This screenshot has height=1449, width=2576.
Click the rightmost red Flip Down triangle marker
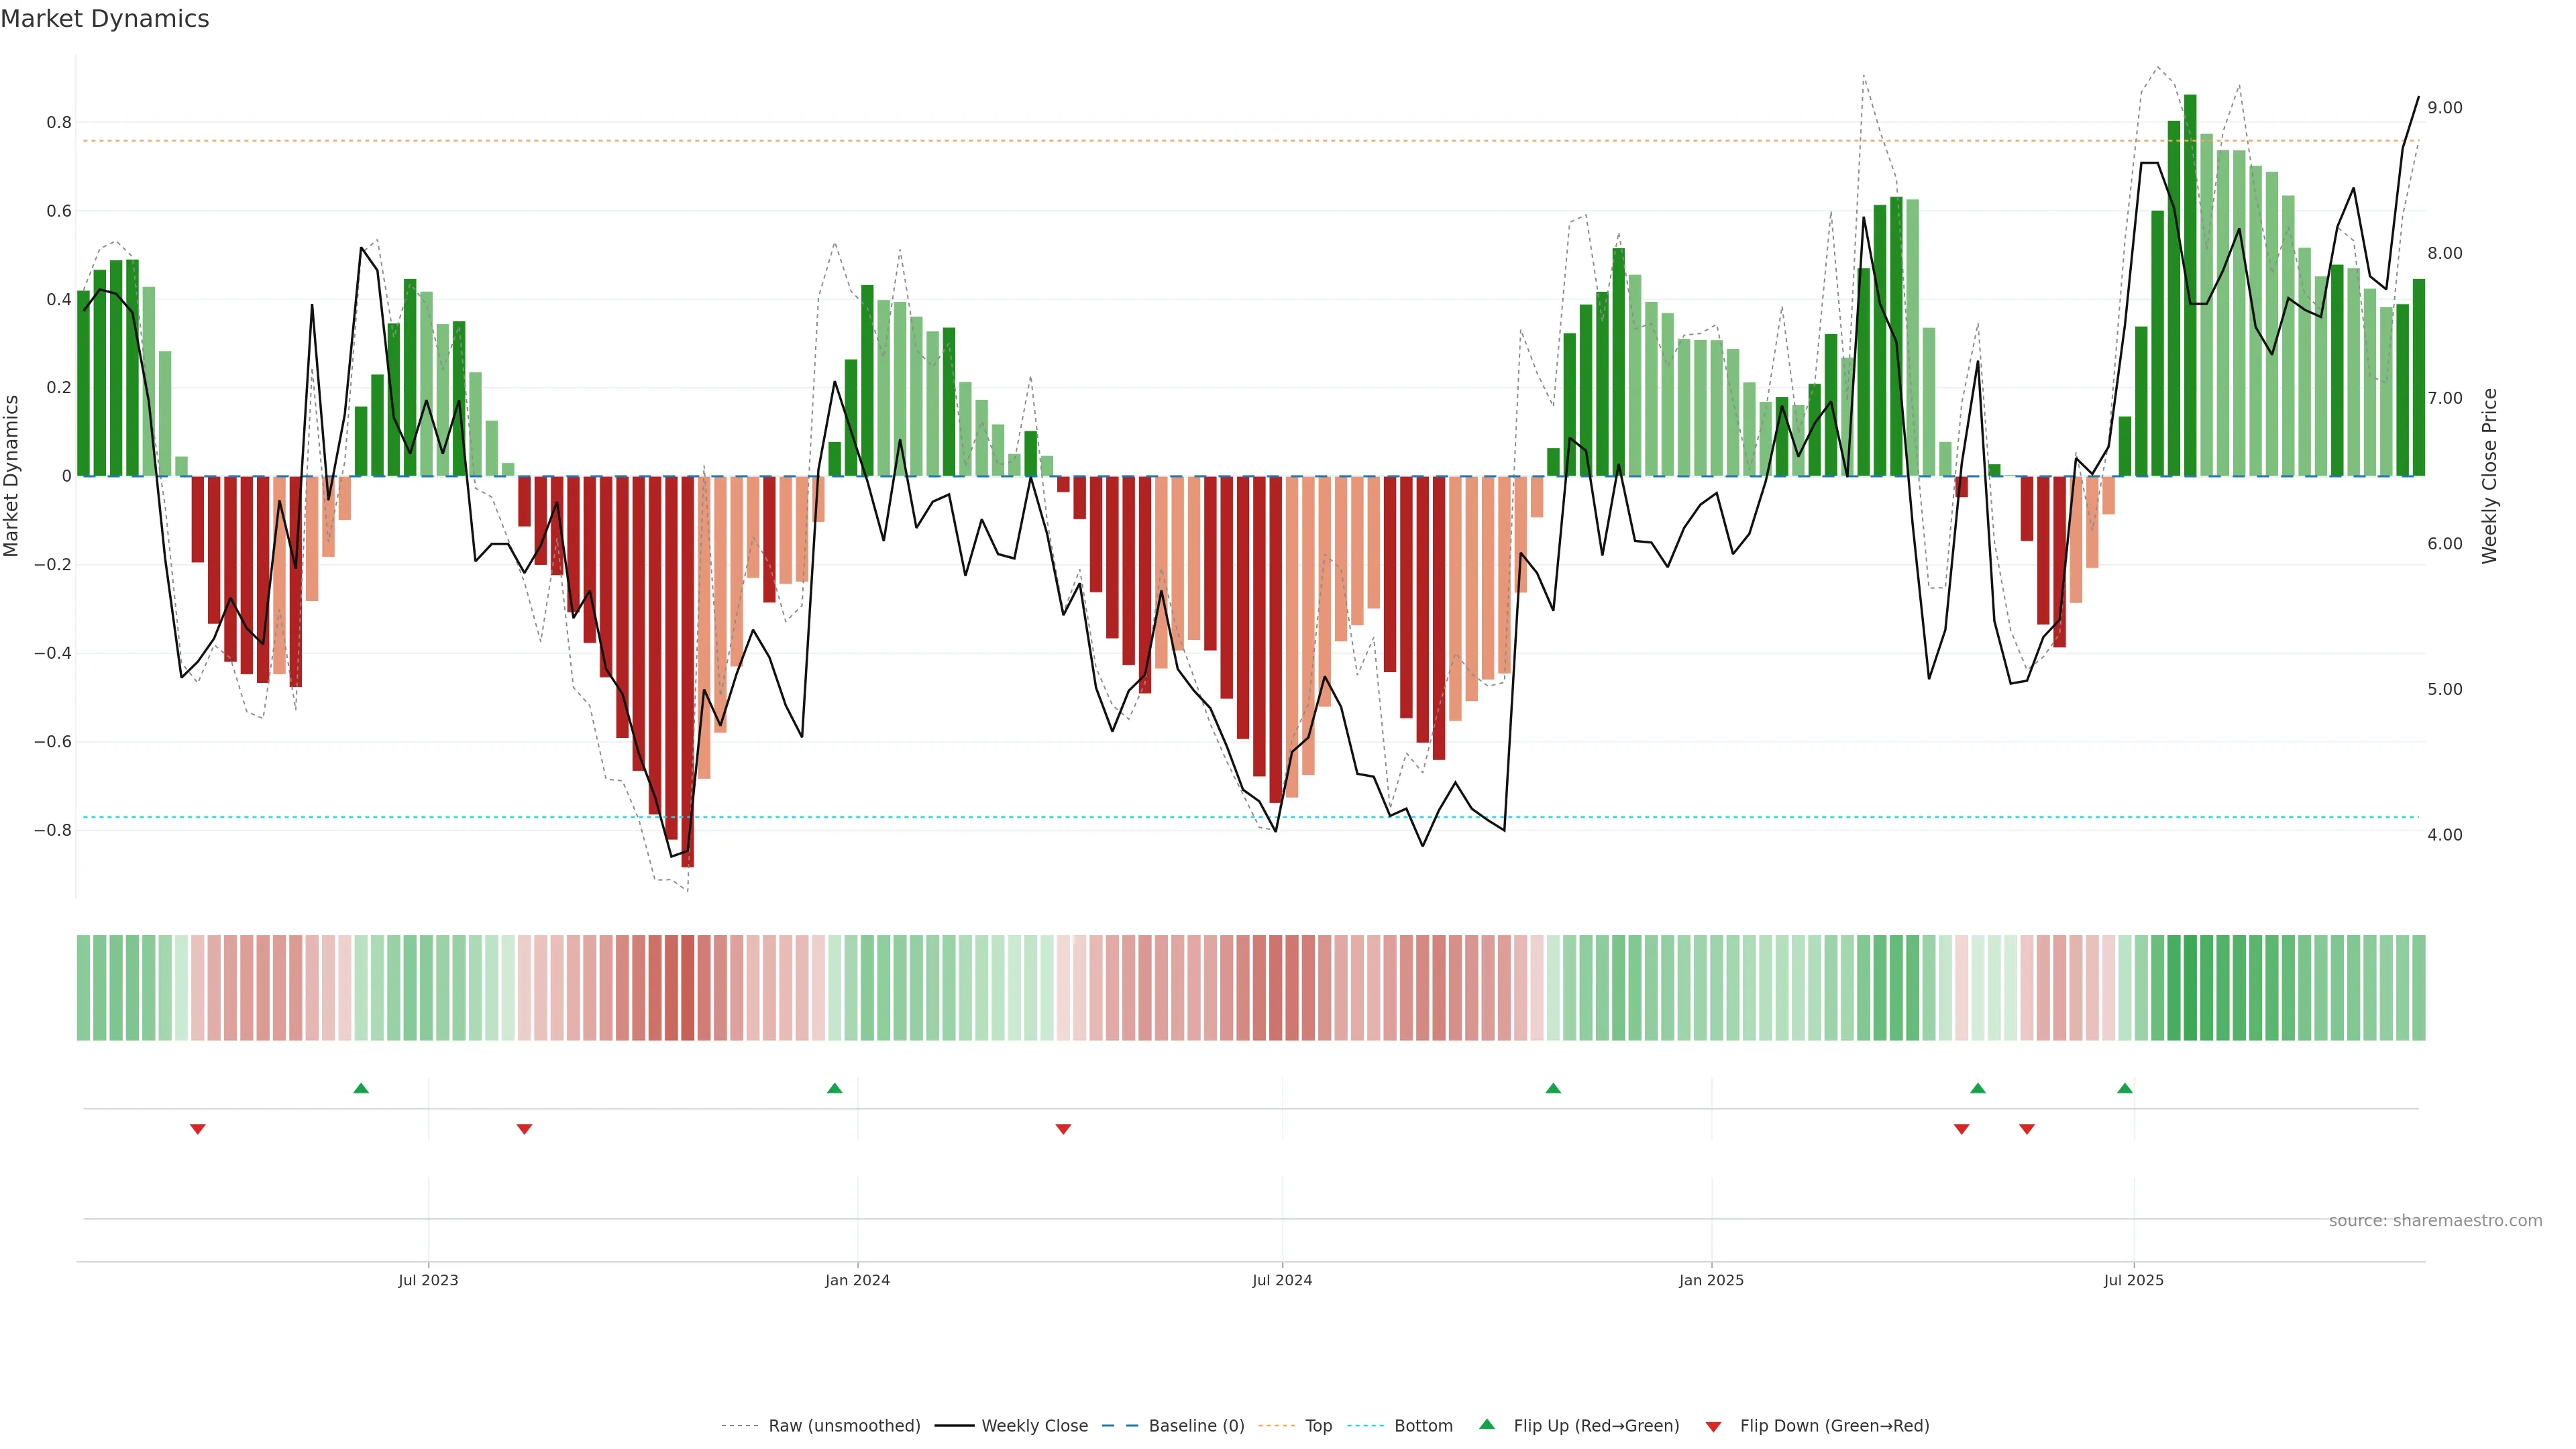2027,1129
